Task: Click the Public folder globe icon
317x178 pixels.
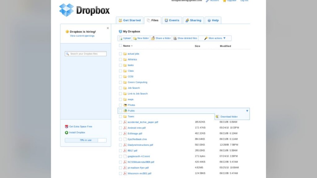Action: (125, 111)
